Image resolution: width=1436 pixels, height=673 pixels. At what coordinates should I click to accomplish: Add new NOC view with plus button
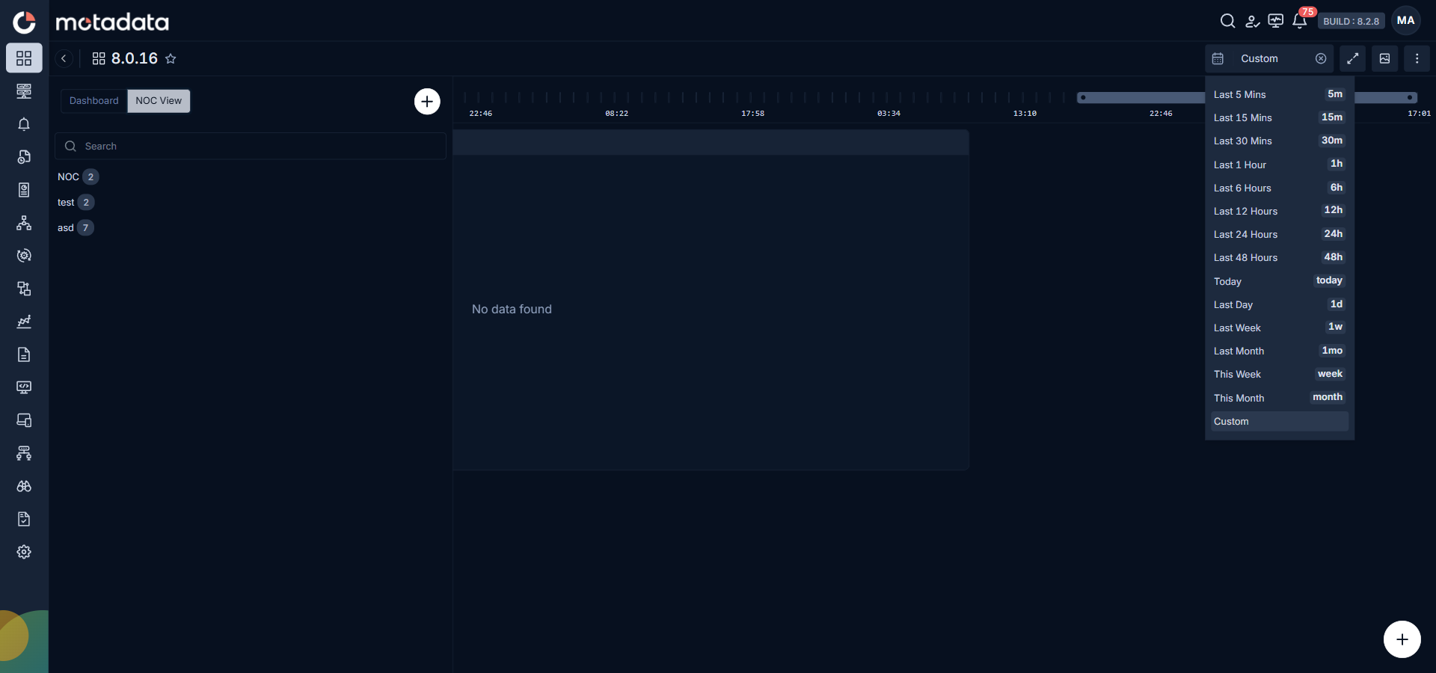[x=427, y=101]
